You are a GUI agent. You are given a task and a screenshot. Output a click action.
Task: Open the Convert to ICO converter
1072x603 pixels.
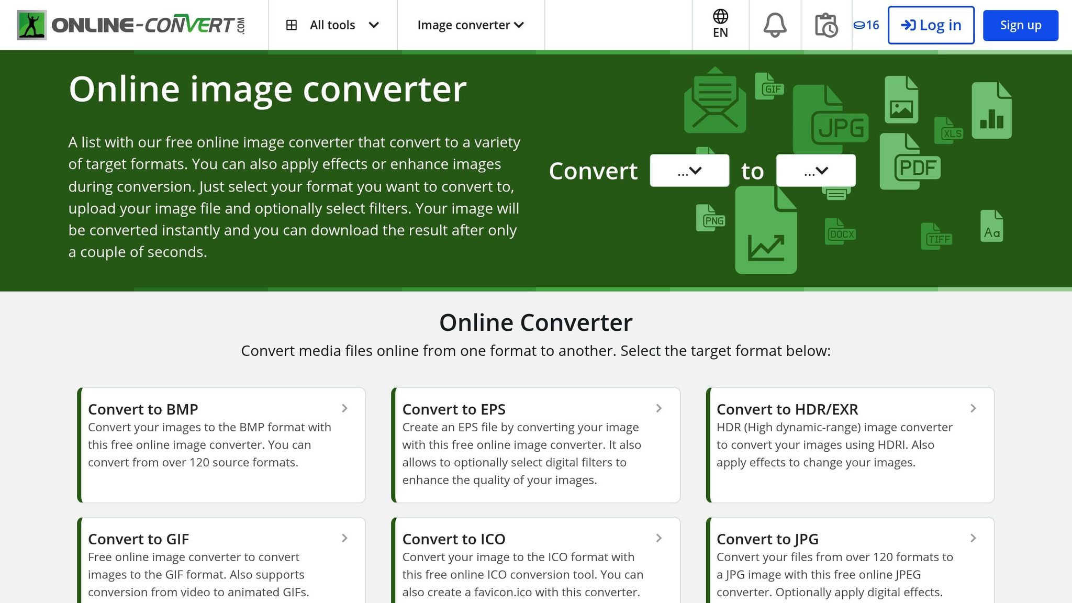click(453, 539)
